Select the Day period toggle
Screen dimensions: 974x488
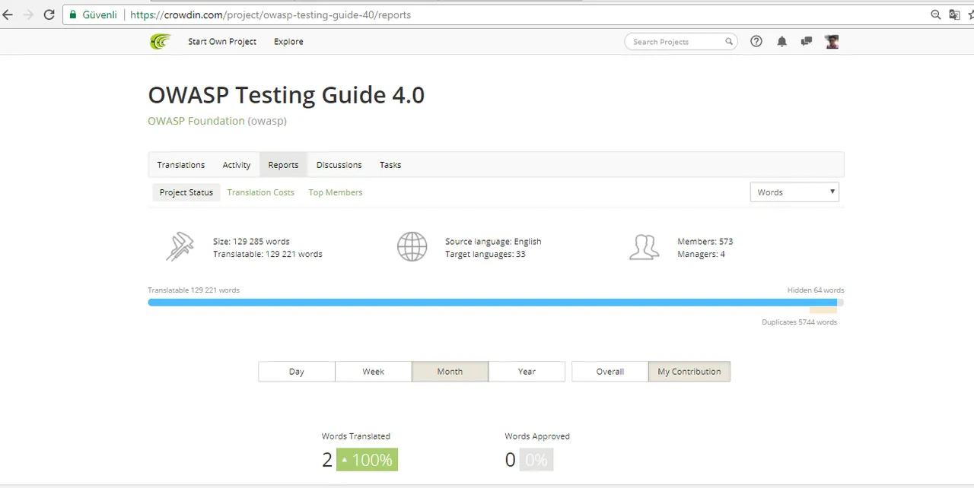[x=297, y=372]
